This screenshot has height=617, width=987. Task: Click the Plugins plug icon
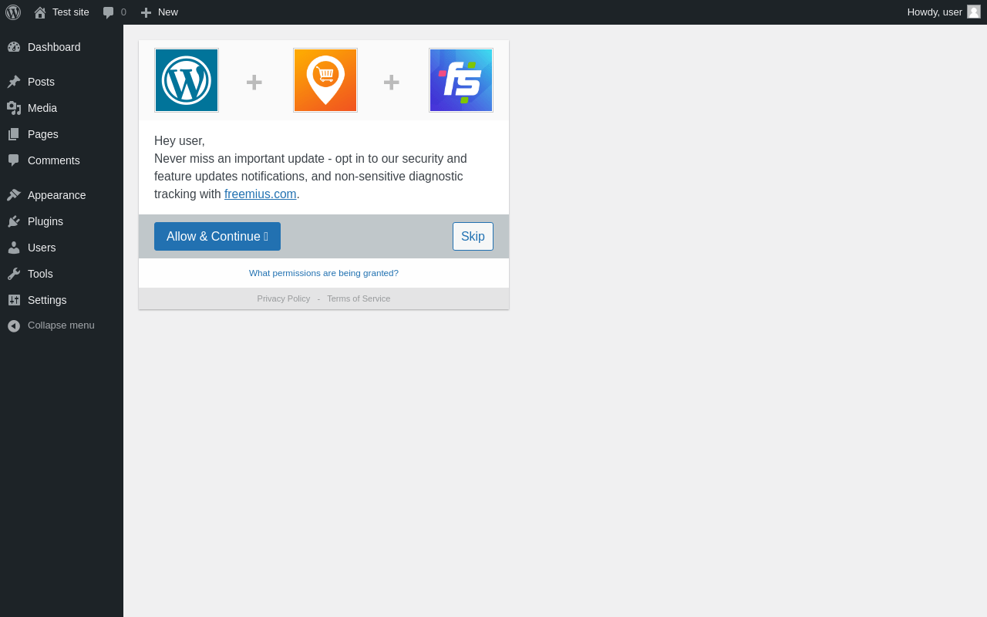(14, 221)
